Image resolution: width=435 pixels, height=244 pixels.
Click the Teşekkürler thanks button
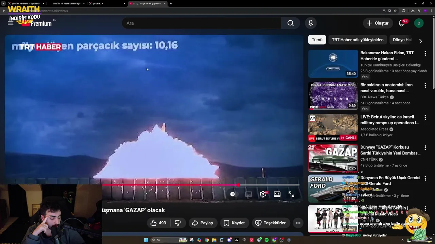270,223
